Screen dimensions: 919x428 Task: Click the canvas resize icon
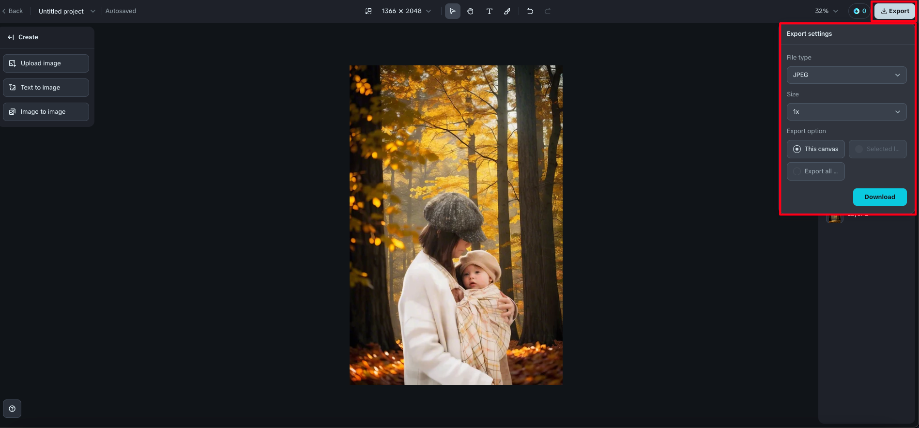pos(368,11)
